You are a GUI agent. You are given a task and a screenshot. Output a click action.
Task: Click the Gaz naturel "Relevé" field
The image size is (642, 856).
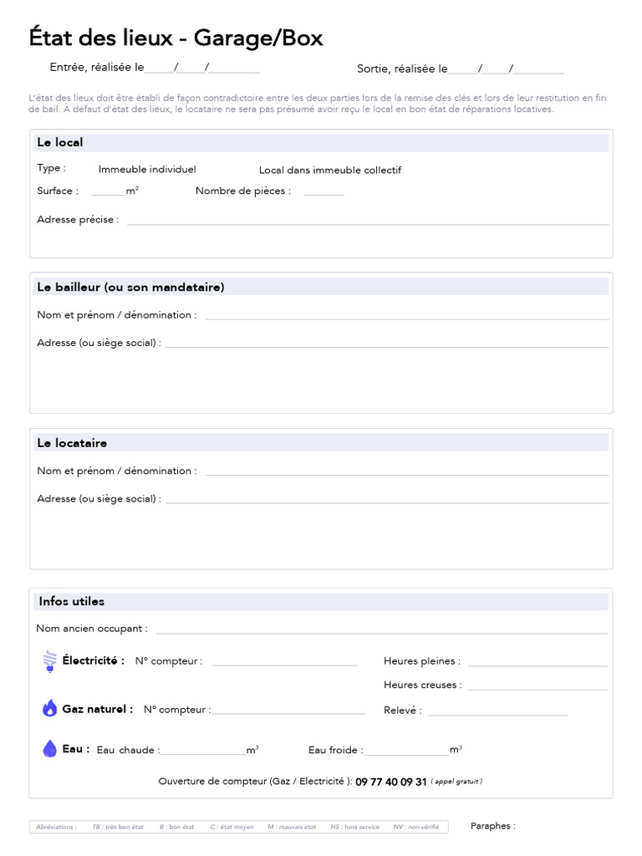coord(497,711)
